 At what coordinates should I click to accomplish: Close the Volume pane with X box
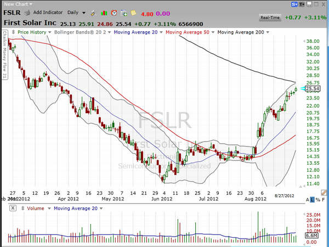point(13,208)
